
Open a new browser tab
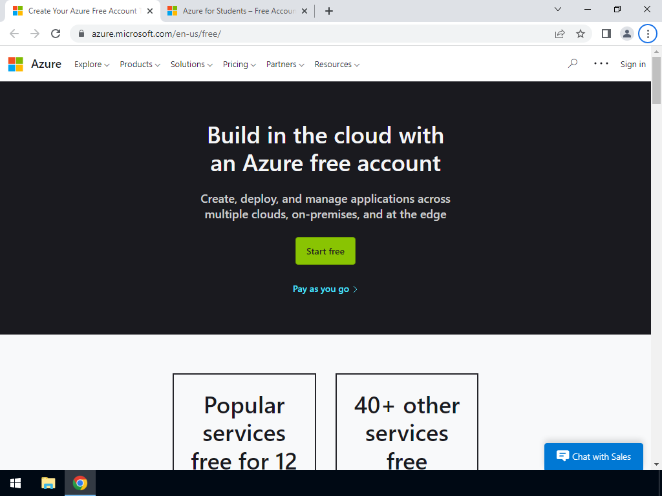pos(329,11)
